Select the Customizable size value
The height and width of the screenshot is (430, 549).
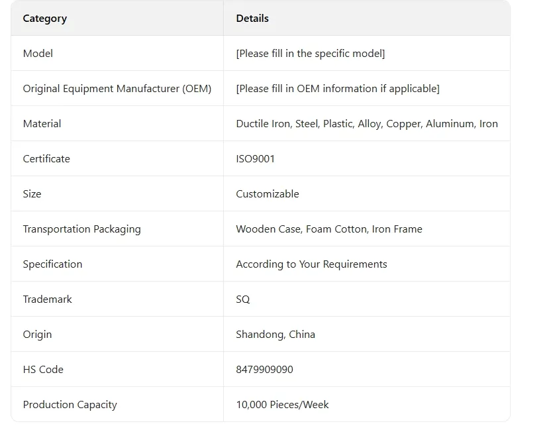tap(268, 194)
